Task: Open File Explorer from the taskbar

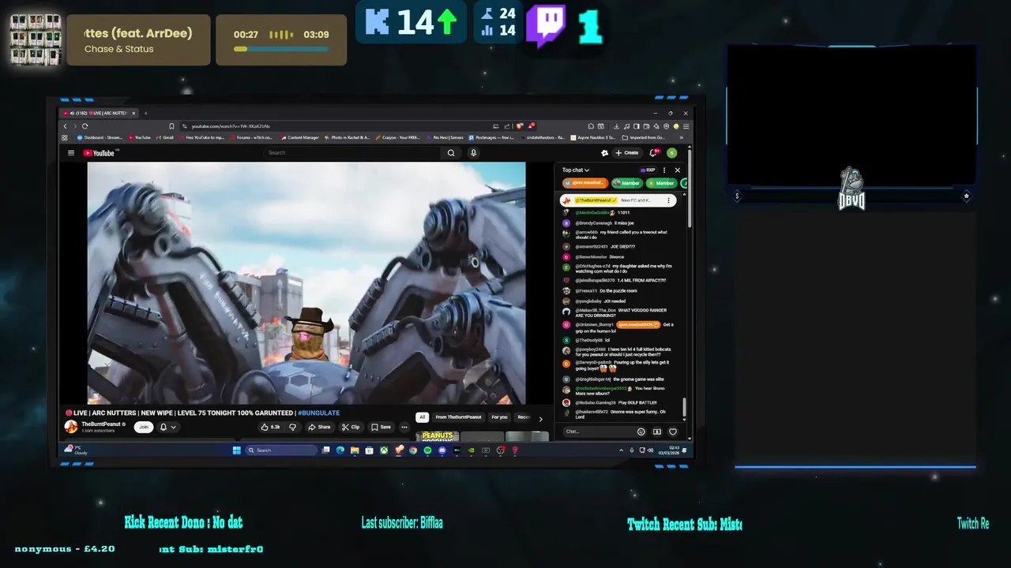Action: (x=355, y=450)
